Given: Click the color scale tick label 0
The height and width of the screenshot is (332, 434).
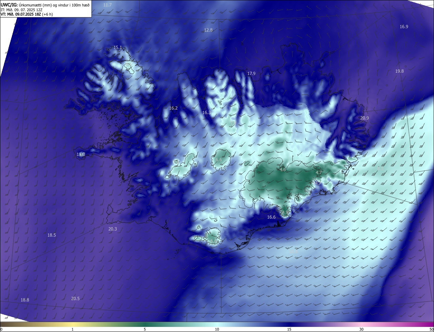Looking at the screenshot, I should point(1,329).
